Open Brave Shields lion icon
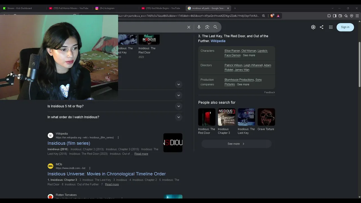This screenshot has height=203, width=361. (x=272, y=16)
